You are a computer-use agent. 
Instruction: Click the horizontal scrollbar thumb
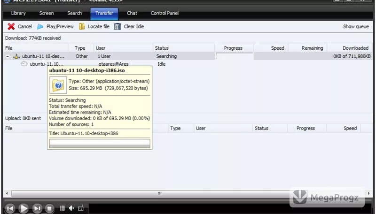(159, 193)
